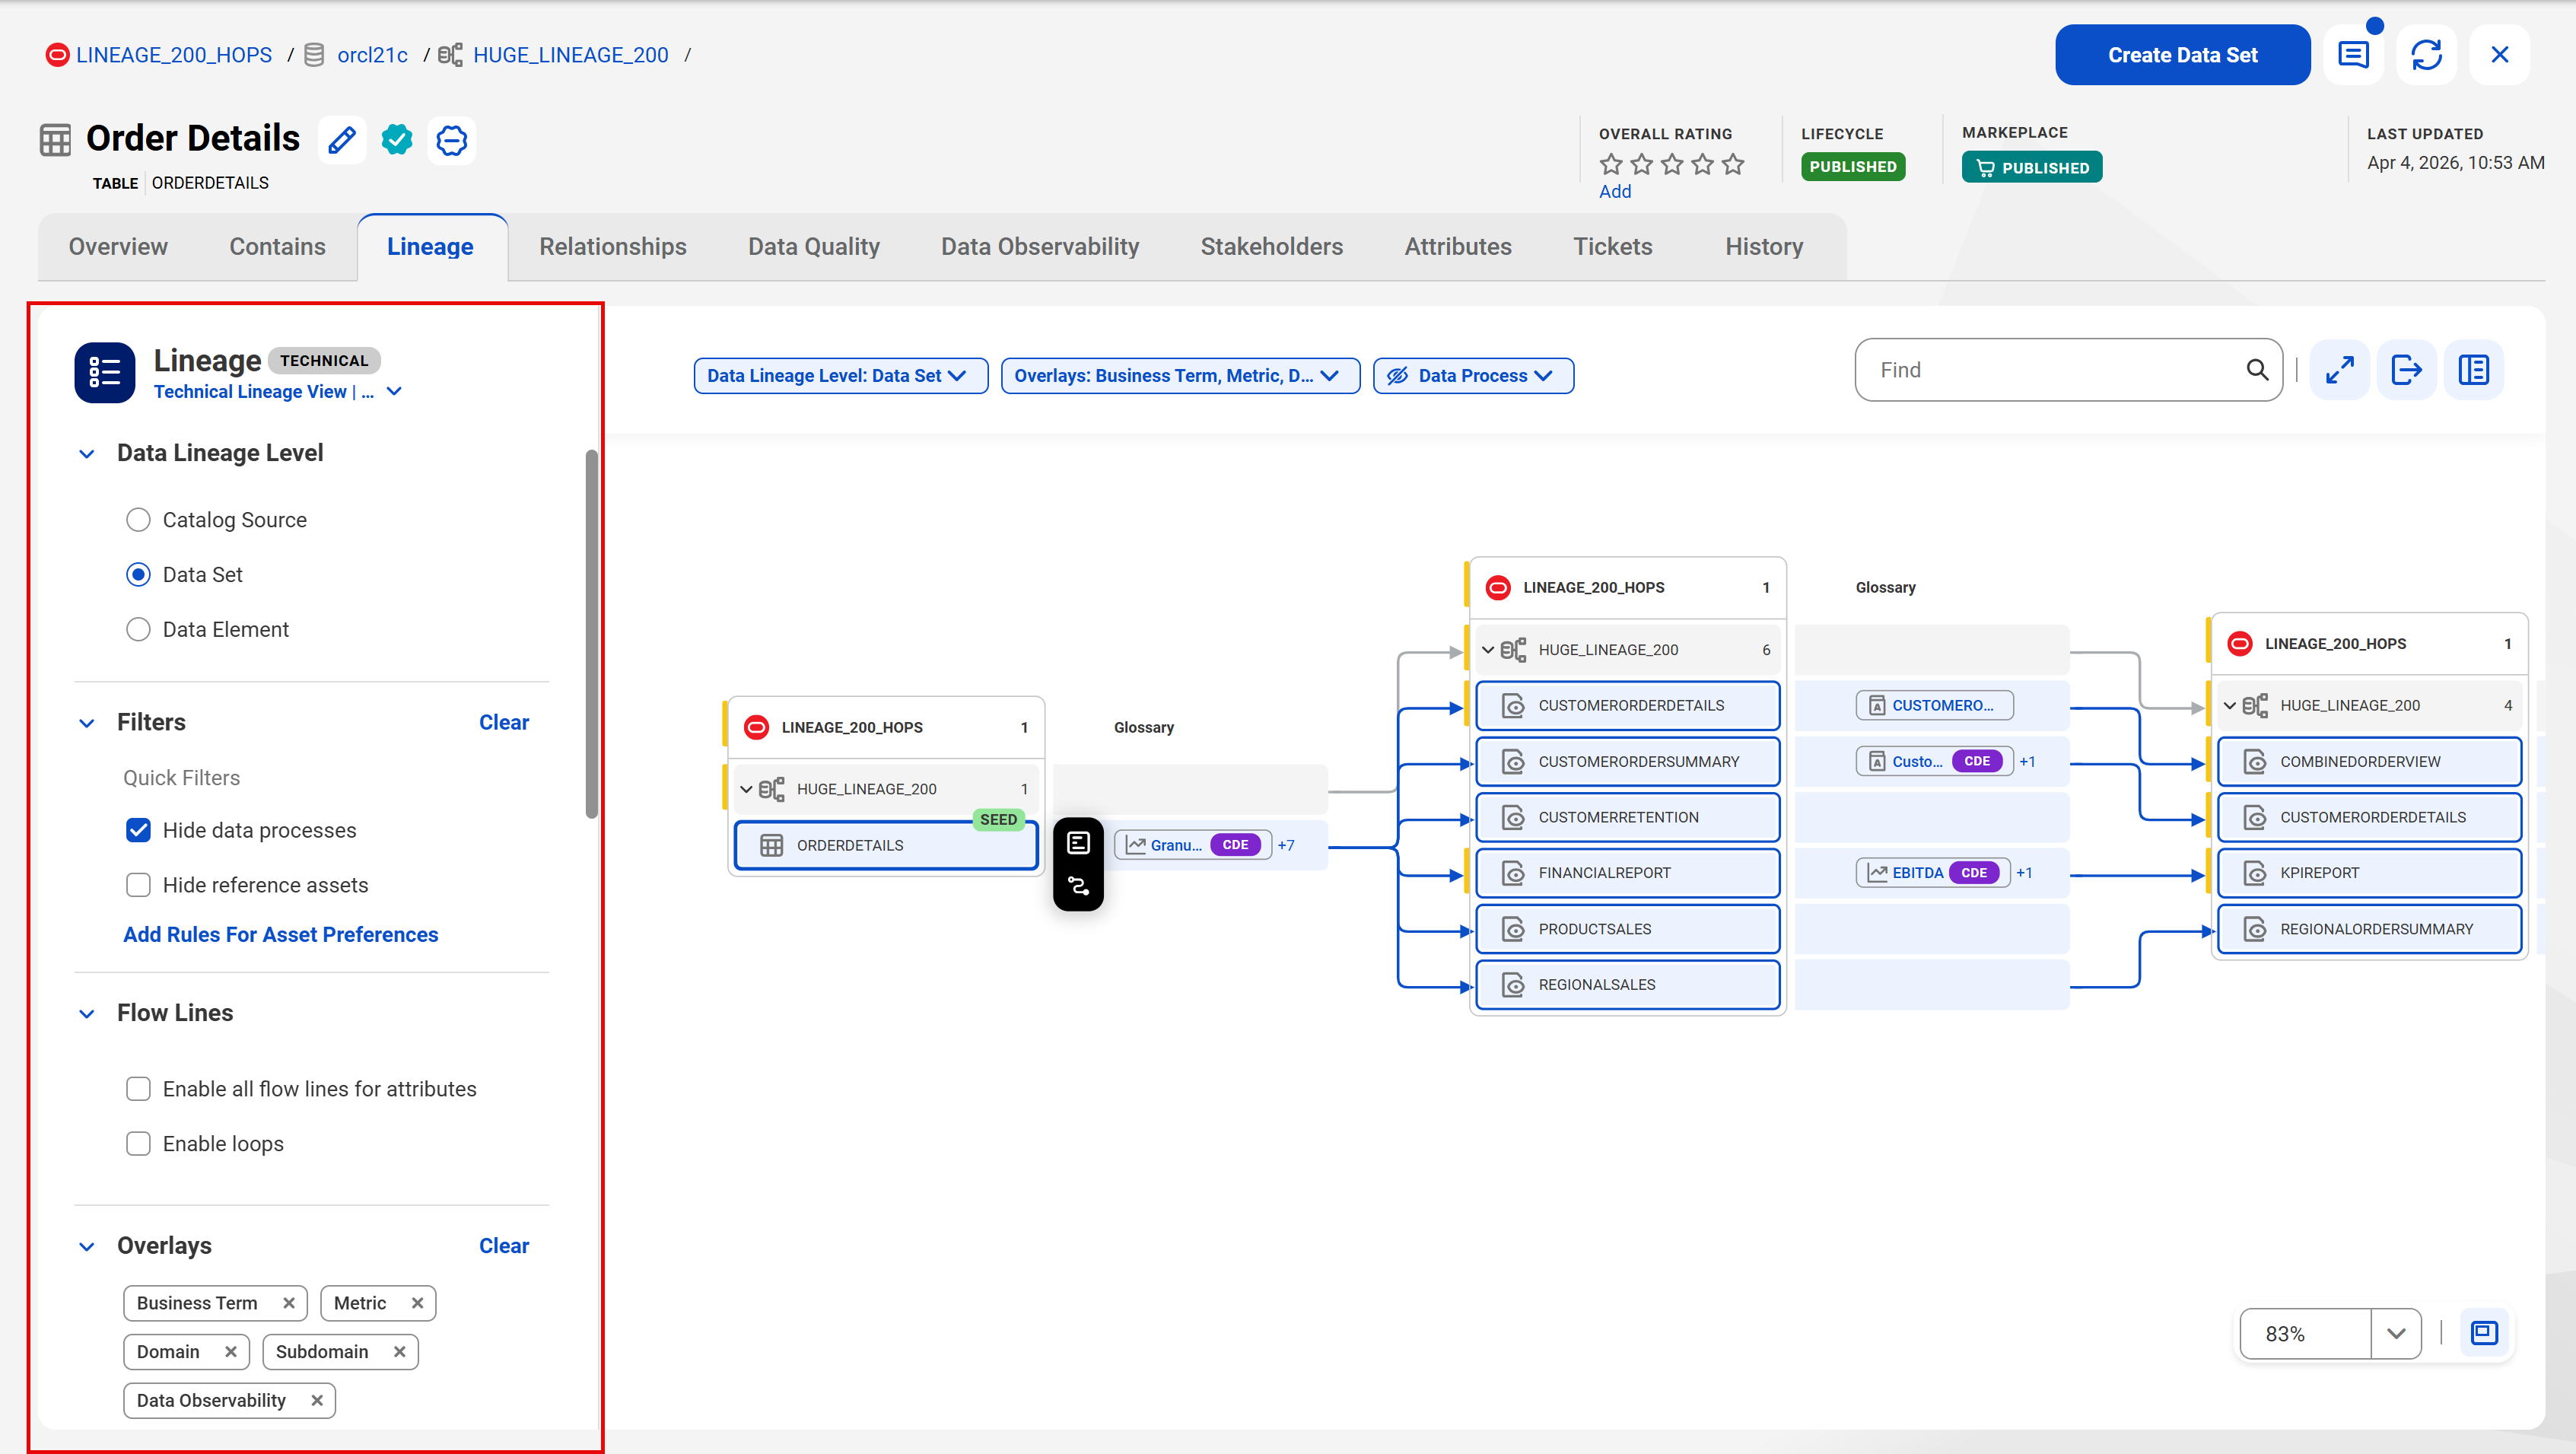This screenshot has height=1454, width=2576.
Task: Remove Business Term overlay chip
Action: pos(289,1303)
